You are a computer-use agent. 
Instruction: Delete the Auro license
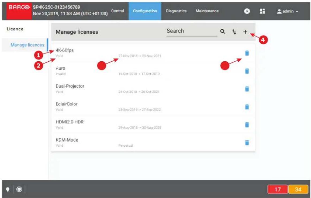point(247,71)
